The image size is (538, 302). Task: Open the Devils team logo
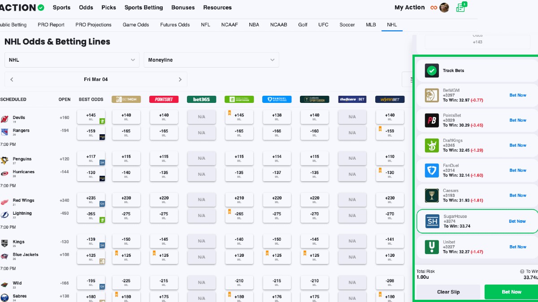click(x=4, y=119)
